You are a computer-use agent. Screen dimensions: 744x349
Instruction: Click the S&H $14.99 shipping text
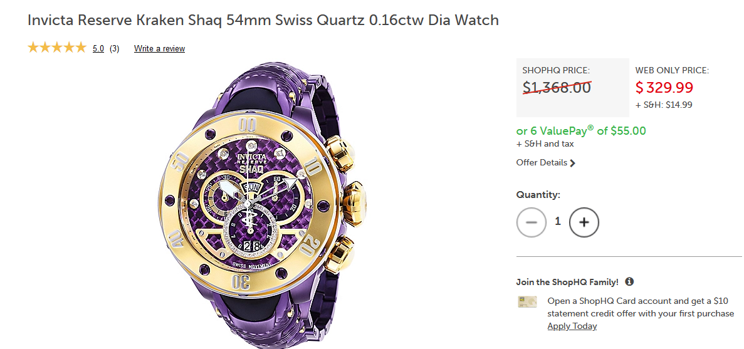tap(664, 105)
